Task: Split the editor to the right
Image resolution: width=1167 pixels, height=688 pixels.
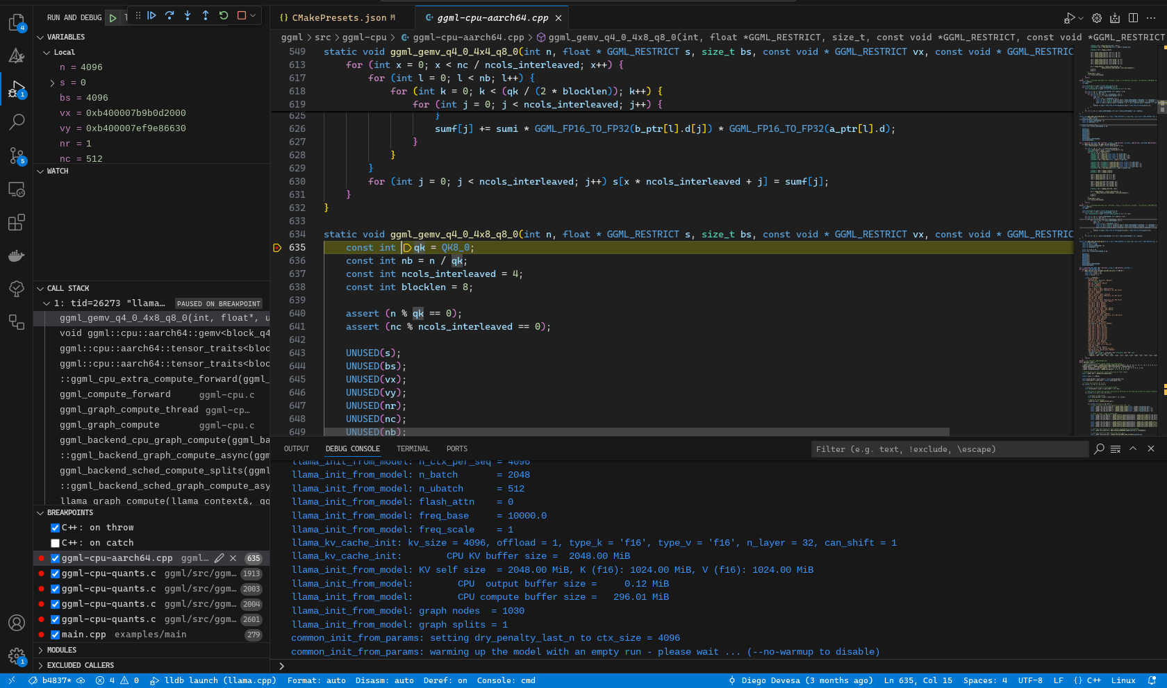Action: [1133, 18]
